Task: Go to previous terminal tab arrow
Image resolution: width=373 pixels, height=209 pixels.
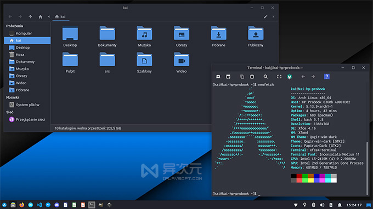Action: tap(303, 77)
